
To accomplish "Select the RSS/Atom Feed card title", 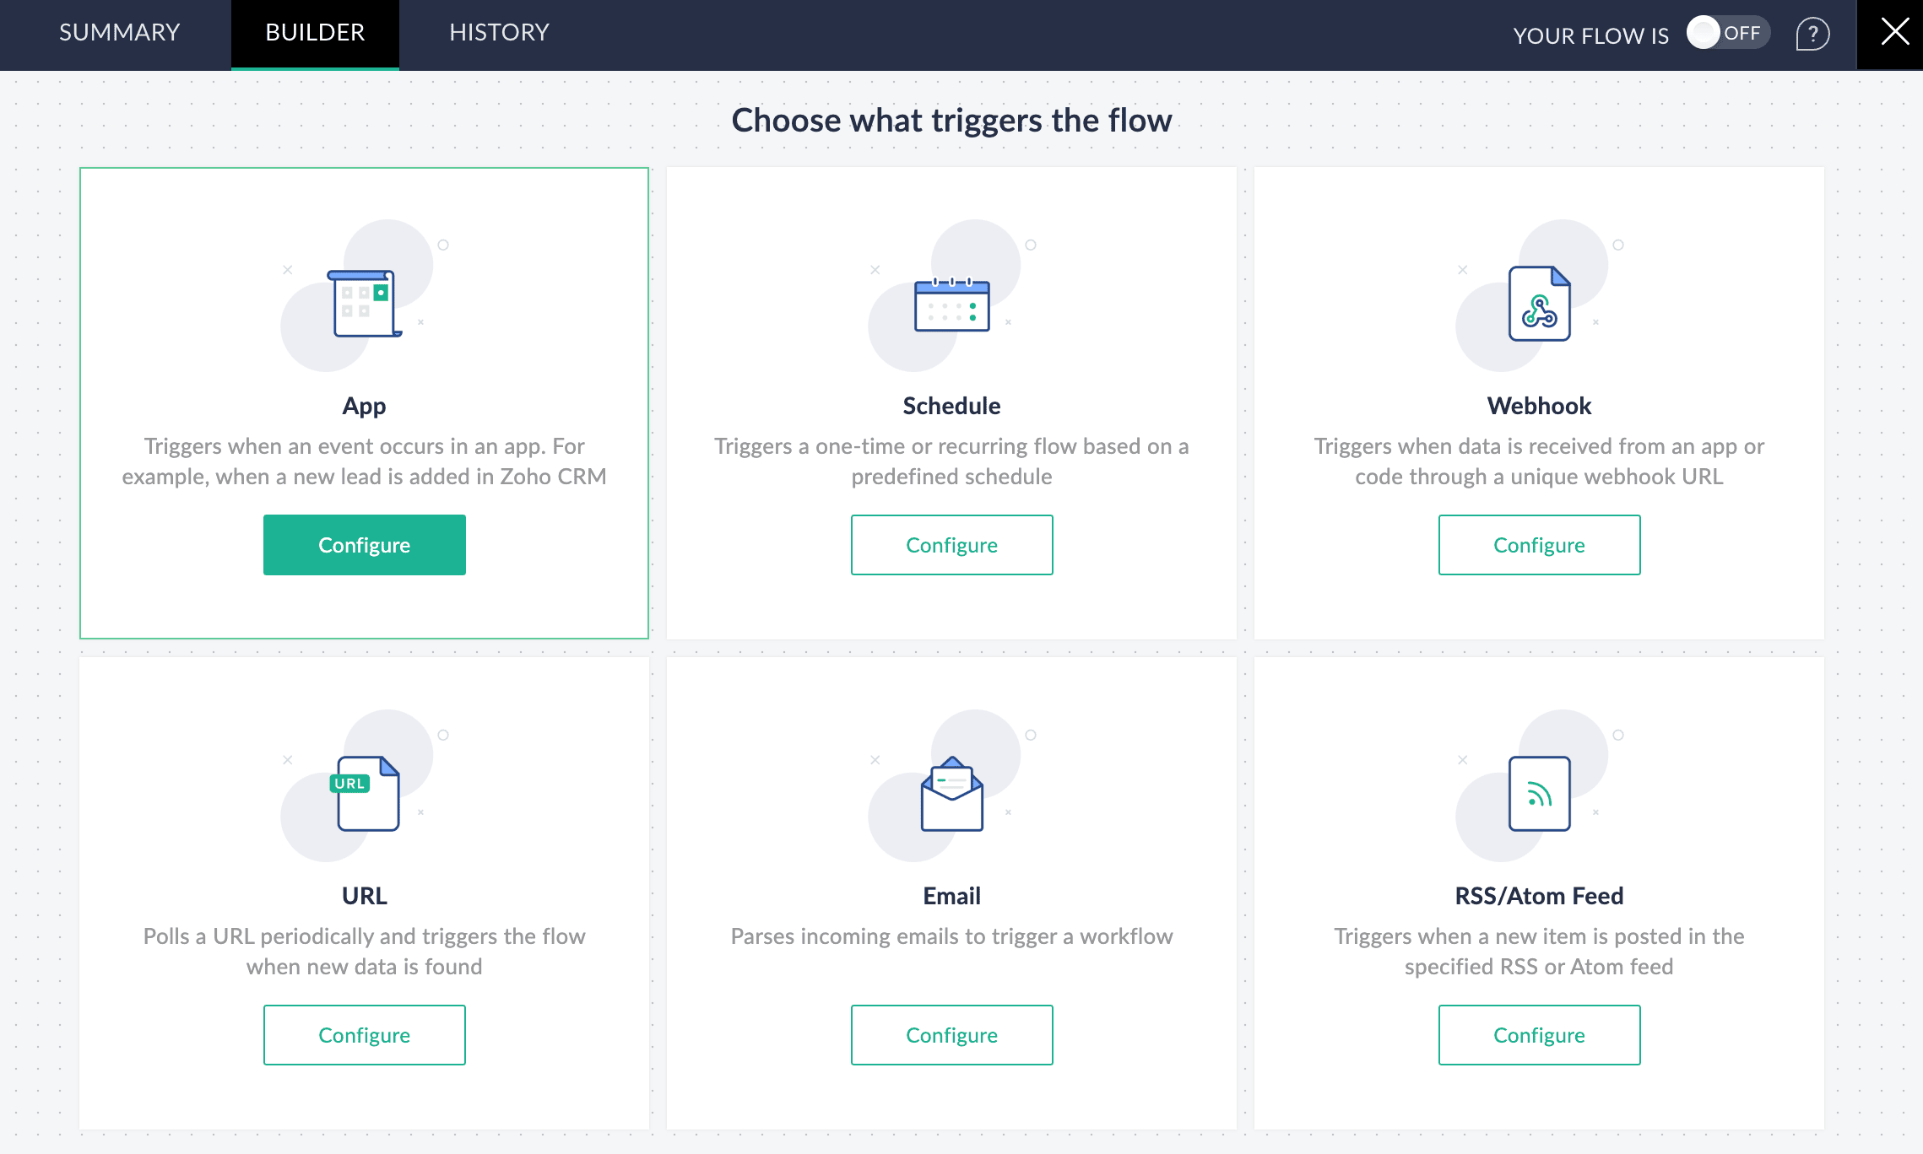I will click(x=1539, y=896).
